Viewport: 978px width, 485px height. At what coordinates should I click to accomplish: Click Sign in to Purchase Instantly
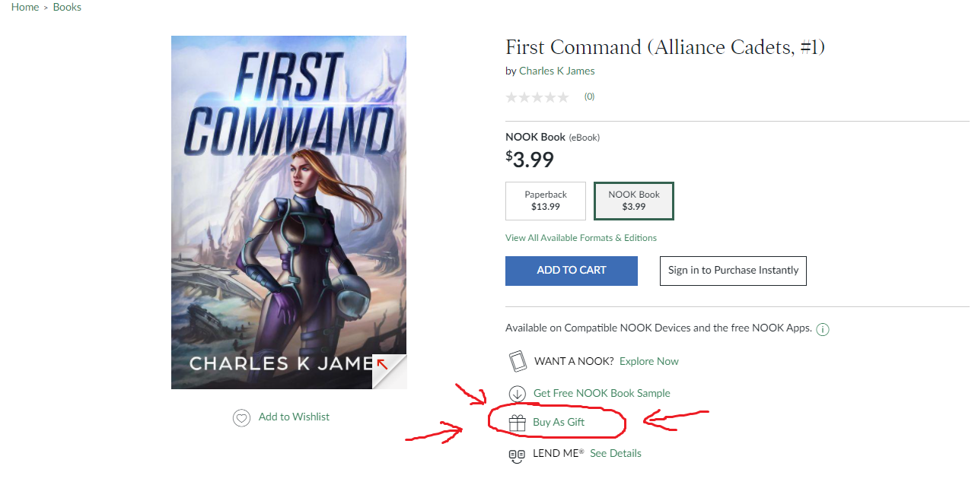pyautogui.click(x=733, y=271)
